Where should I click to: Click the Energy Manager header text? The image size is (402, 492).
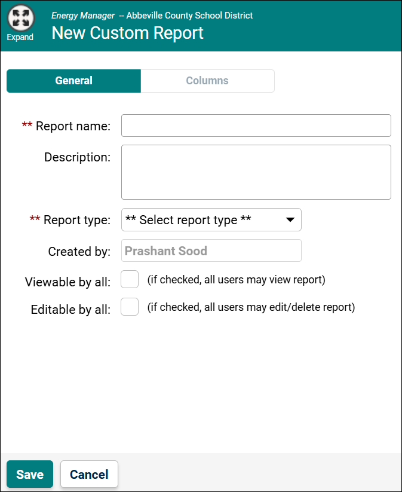(x=83, y=16)
